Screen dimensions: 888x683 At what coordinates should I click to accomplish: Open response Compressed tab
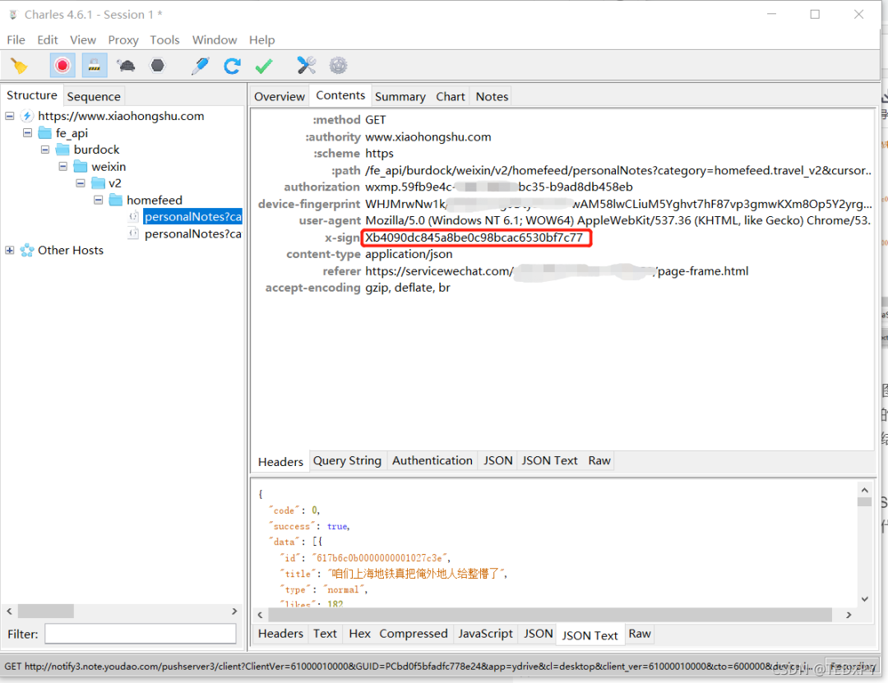tap(413, 633)
